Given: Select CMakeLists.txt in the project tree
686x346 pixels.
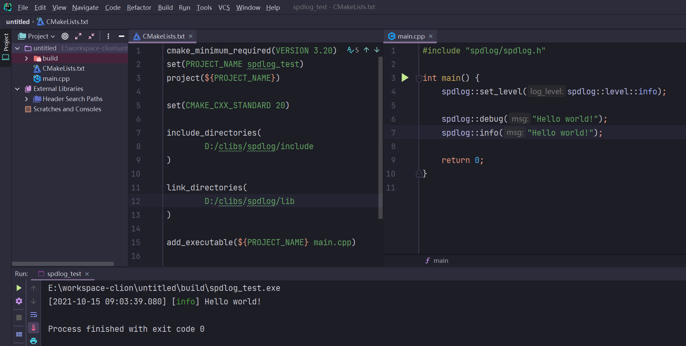Looking at the screenshot, I should click(x=63, y=68).
